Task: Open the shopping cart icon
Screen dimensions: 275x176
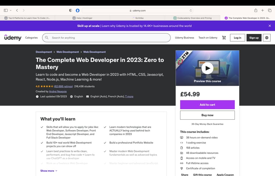Action: (224, 37)
